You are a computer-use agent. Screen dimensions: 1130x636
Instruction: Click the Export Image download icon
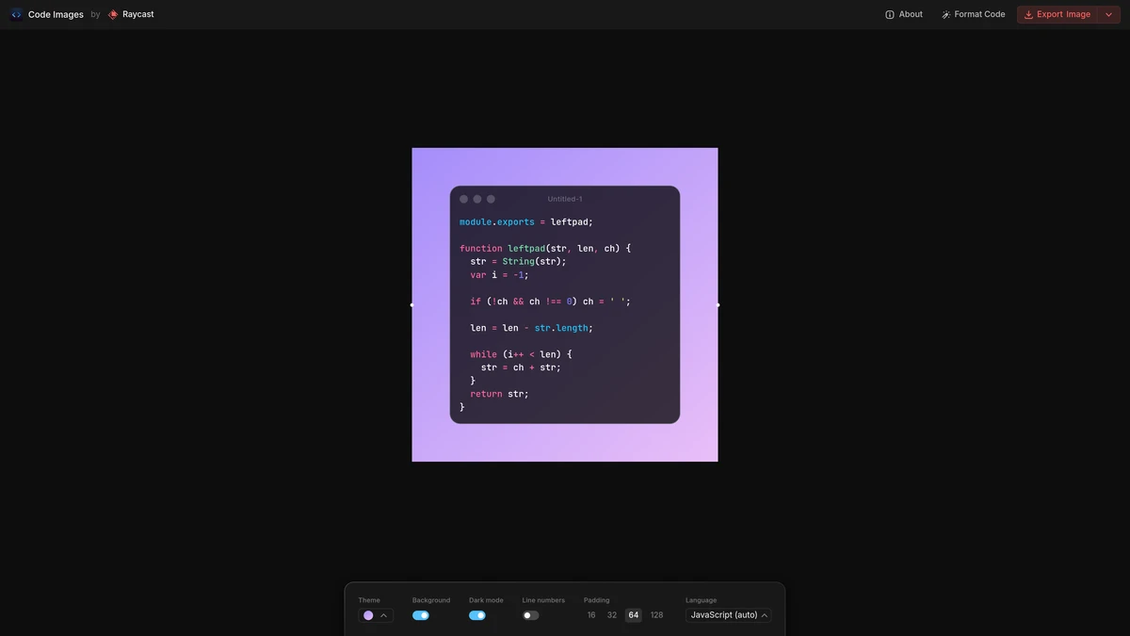1028,14
